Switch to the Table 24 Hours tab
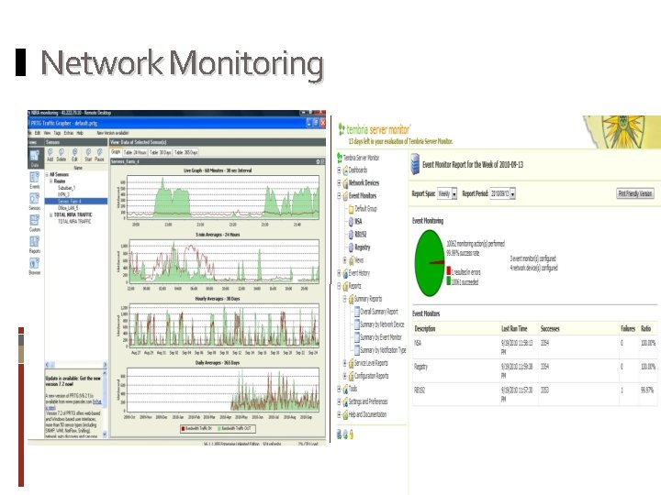661x495 pixels. (135, 152)
